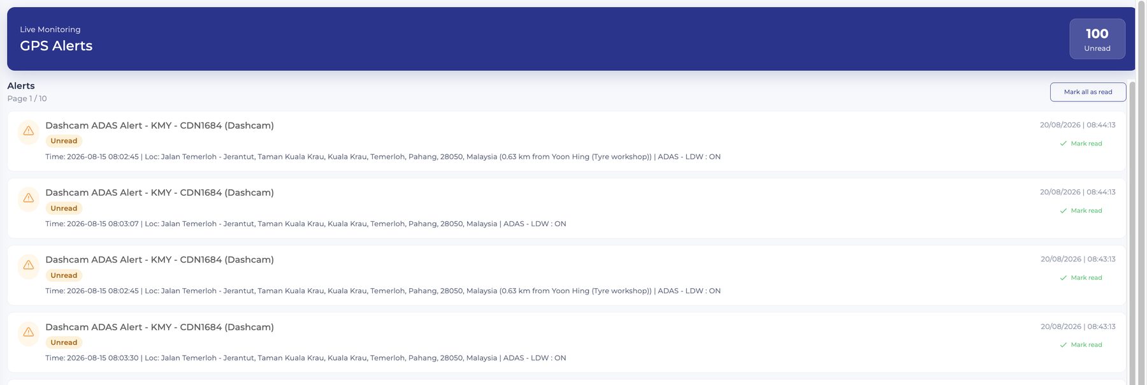This screenshot has width=1147, height=385.
Task: Click the 'Page 1 / 10' indicator
Action: coord(27,99)
